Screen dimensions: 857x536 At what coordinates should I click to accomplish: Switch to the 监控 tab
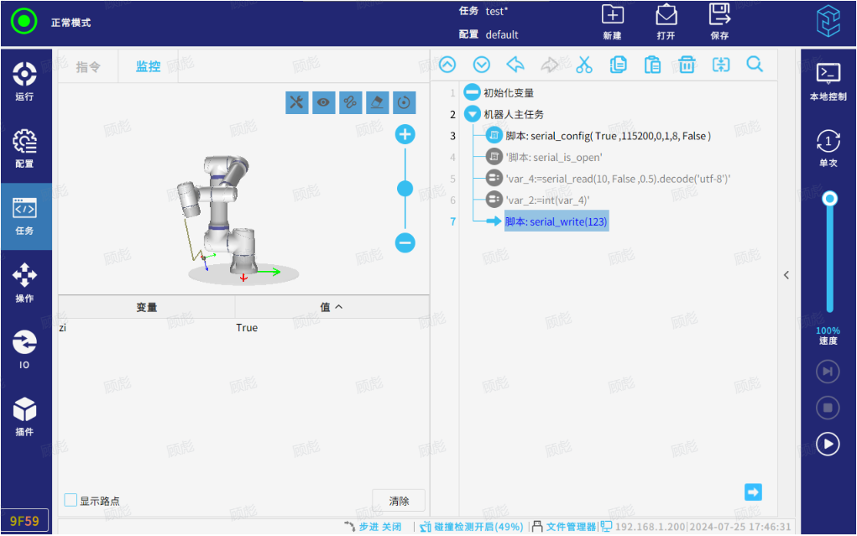[149, 67]
